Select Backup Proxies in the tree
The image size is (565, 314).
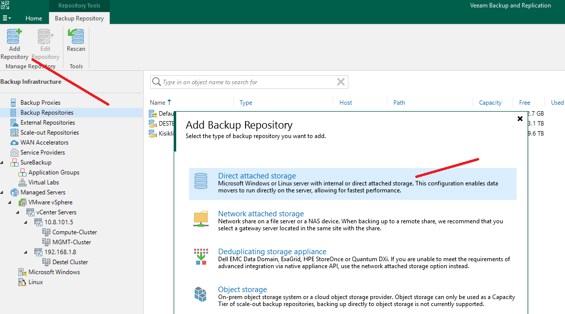tap(40, 103)
